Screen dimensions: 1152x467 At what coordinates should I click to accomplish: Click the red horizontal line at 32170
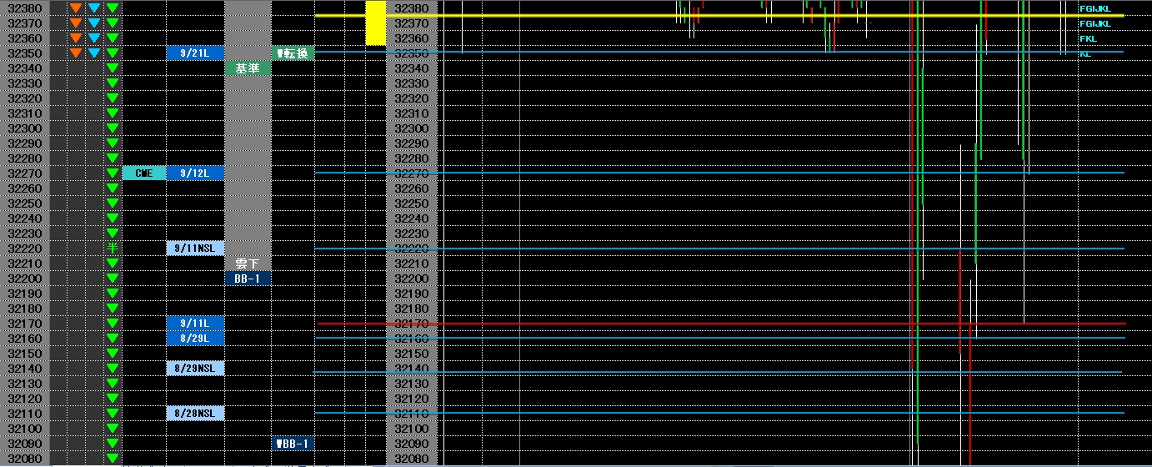[721, 323]
